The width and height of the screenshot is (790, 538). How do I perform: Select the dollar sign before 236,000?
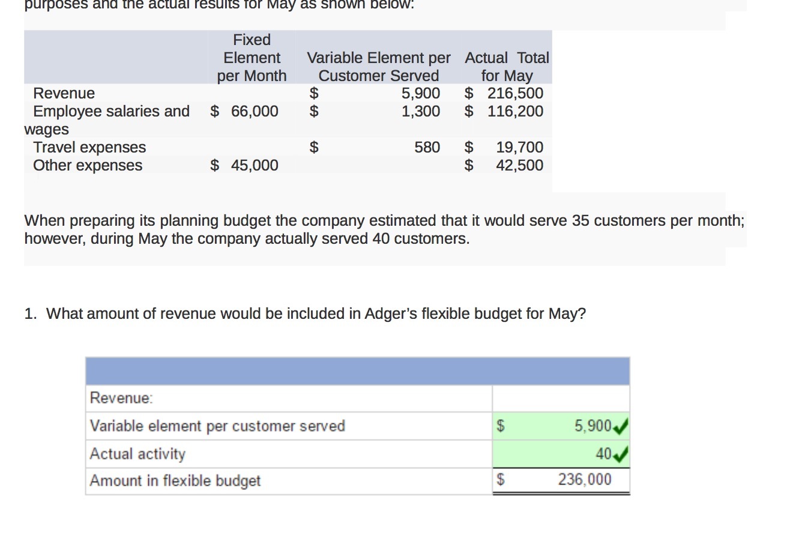[499, 480]
